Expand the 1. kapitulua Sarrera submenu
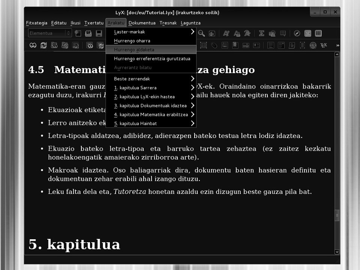The height and width of the screenshot is (270, 360). coord(151,88)
